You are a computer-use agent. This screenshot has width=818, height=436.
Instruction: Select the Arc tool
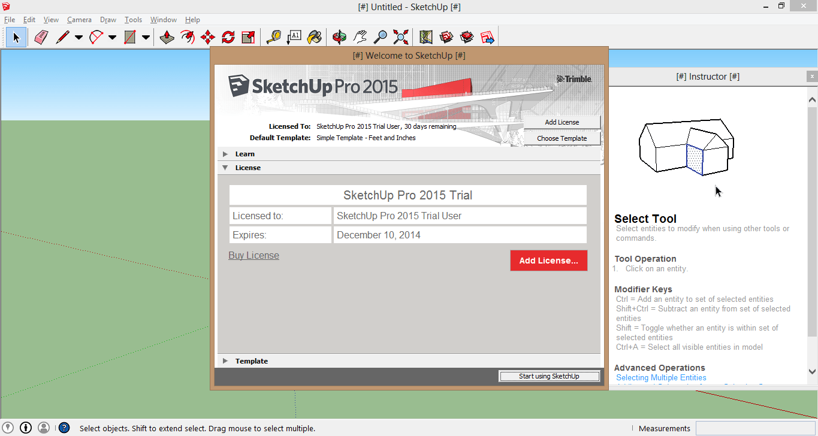(x=96, y=37)
